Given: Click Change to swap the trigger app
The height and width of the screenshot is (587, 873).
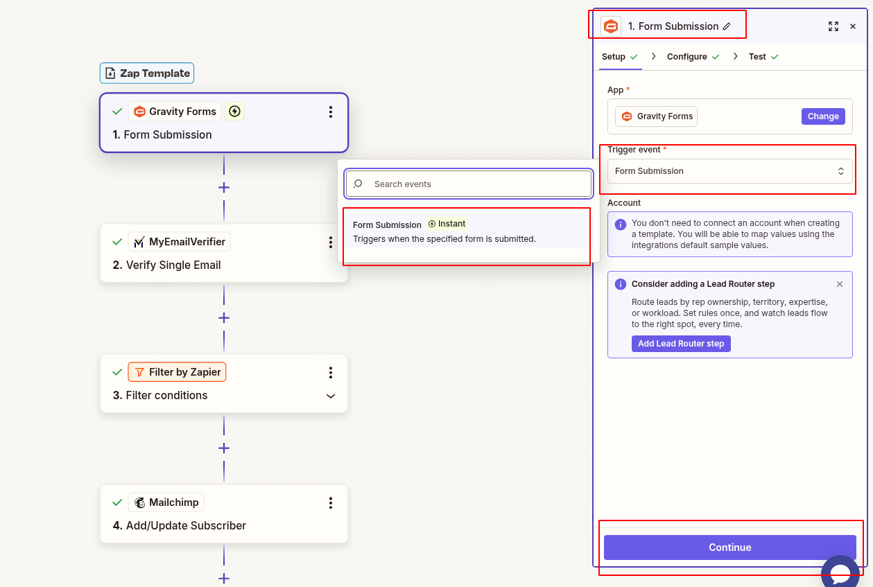Looking at the screenshot, I should tap(823, 116).
